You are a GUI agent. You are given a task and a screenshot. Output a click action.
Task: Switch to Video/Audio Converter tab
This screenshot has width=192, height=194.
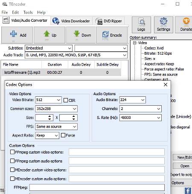pos(25,20)
